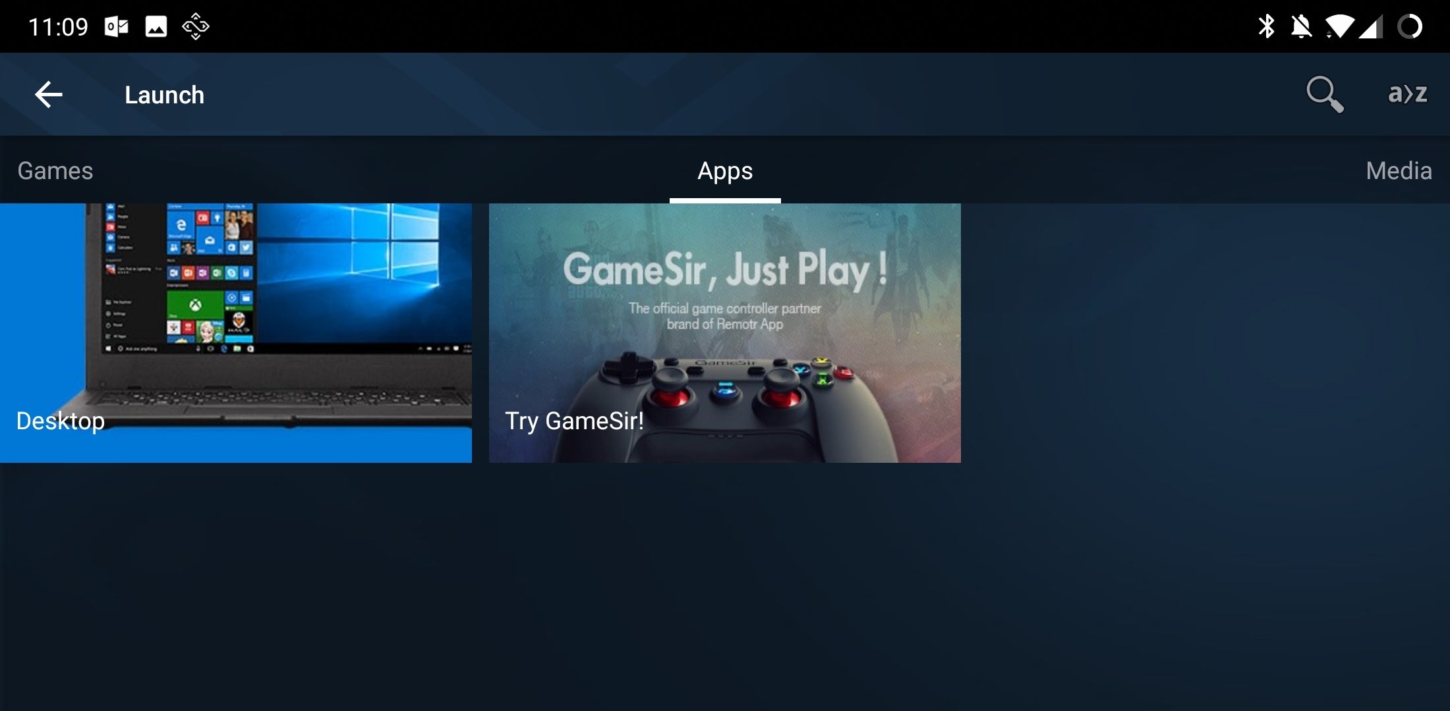This screenshot has height=711, width=1450.
Task: Expand the Games category section
Action: coord(55,170)
